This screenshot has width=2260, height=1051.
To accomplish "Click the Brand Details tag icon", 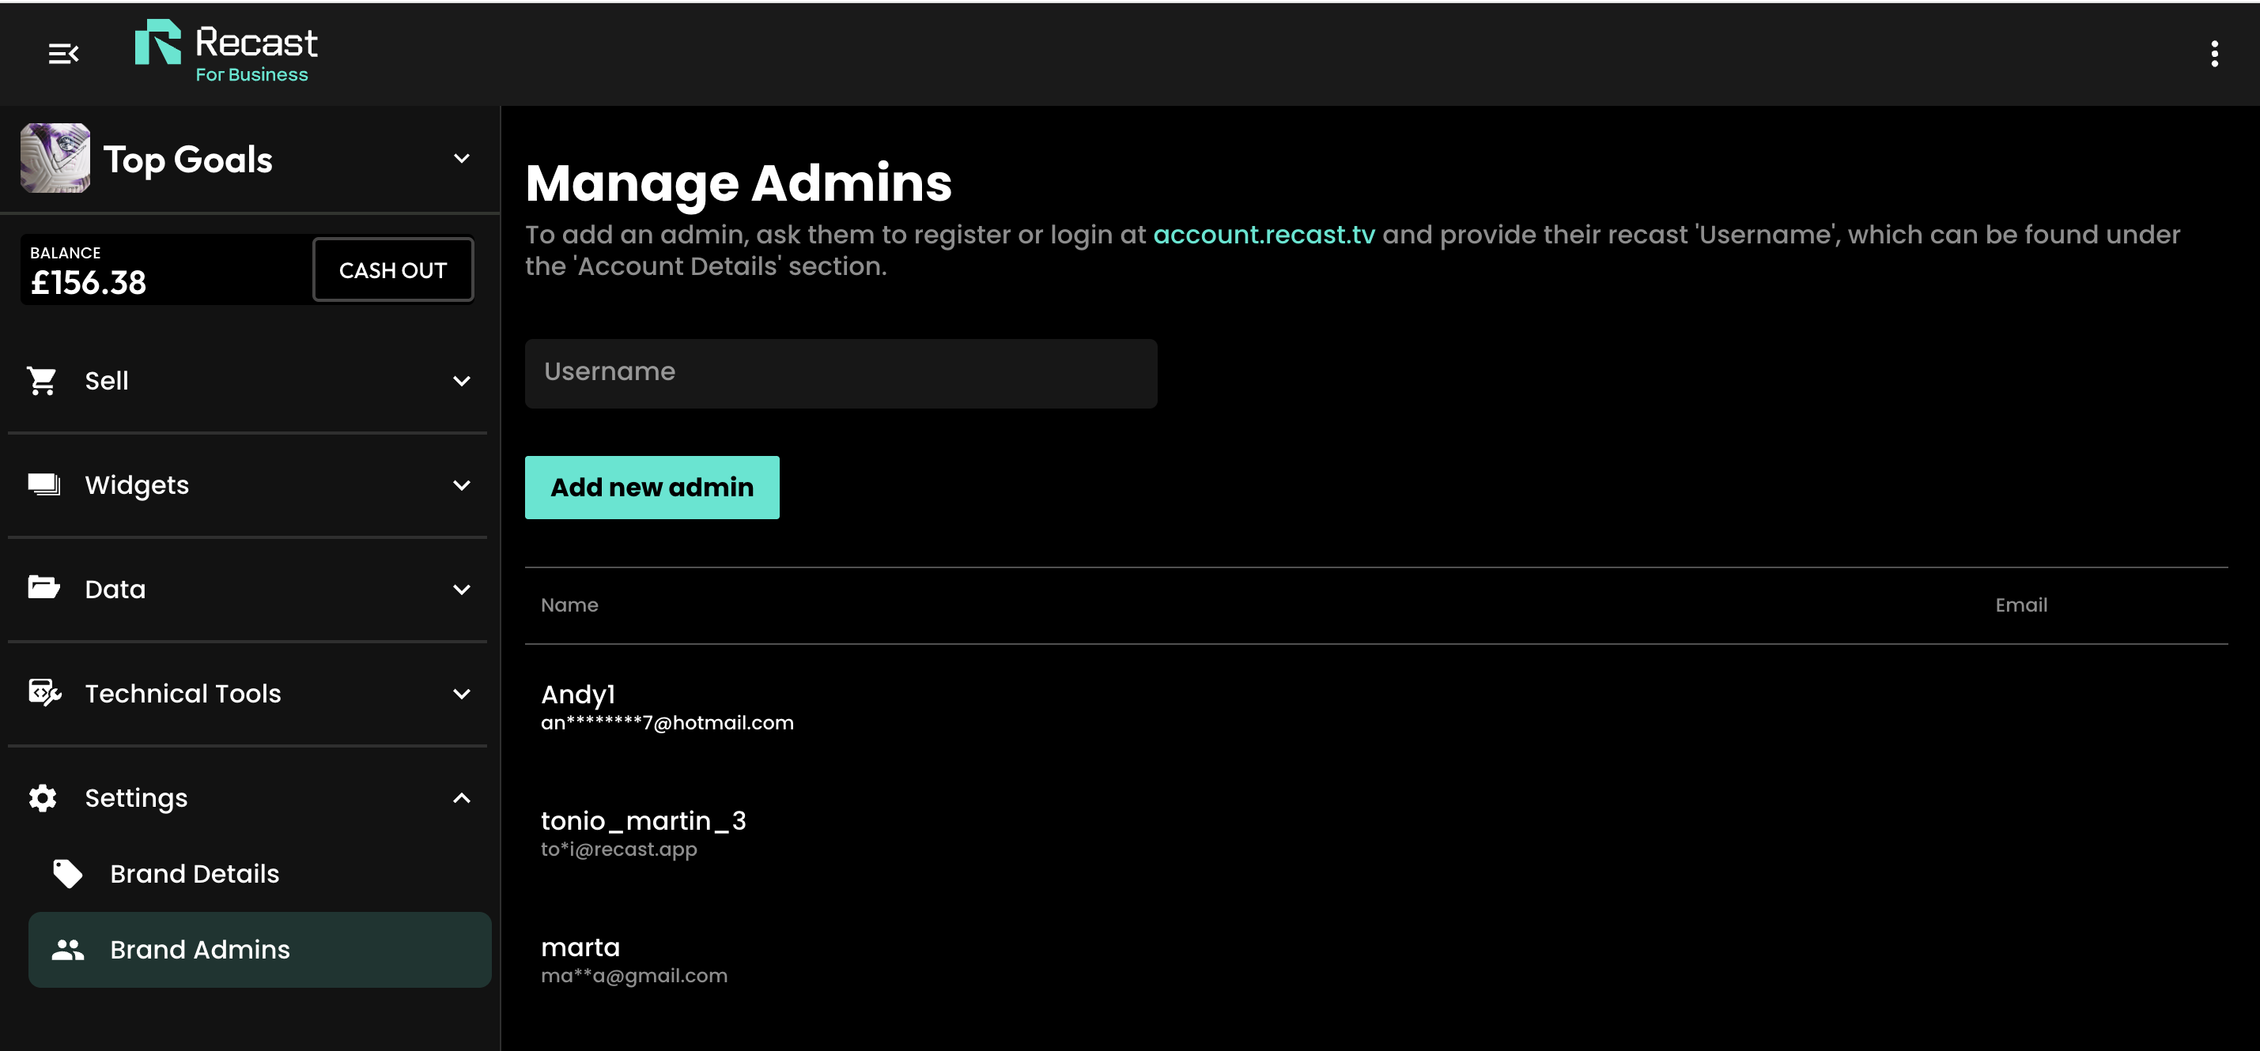I will click(x=67, y=873).
